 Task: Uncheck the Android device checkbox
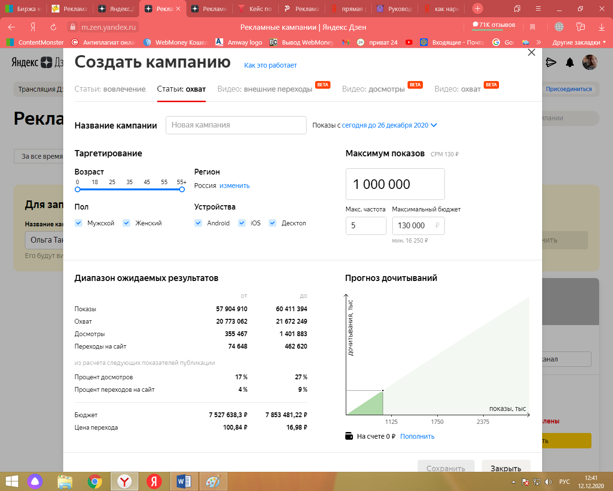point(198,223)
